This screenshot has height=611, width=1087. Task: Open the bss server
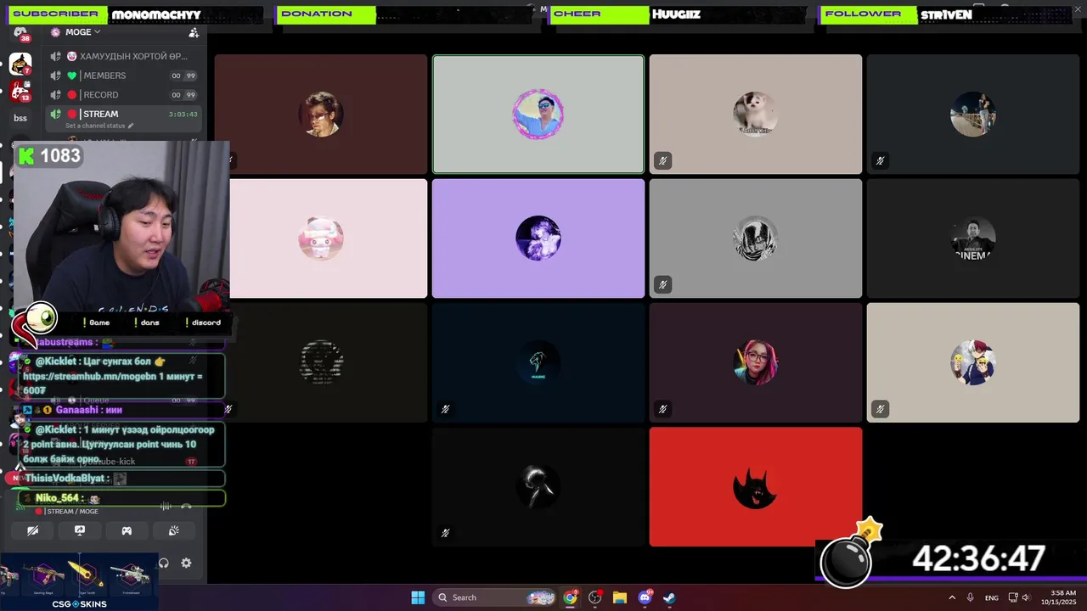point(20,118)
